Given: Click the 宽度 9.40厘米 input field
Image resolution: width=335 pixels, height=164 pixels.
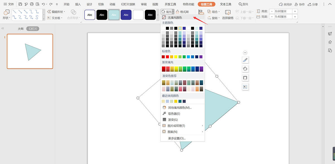Looking at the screenshot, I should click(283, 17).
